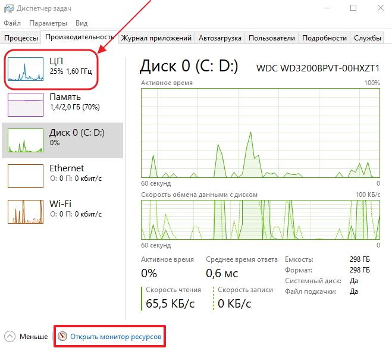Screen dimensions: 392x351
Task: Open the Файл menu
Action: [x=12, y=23]
